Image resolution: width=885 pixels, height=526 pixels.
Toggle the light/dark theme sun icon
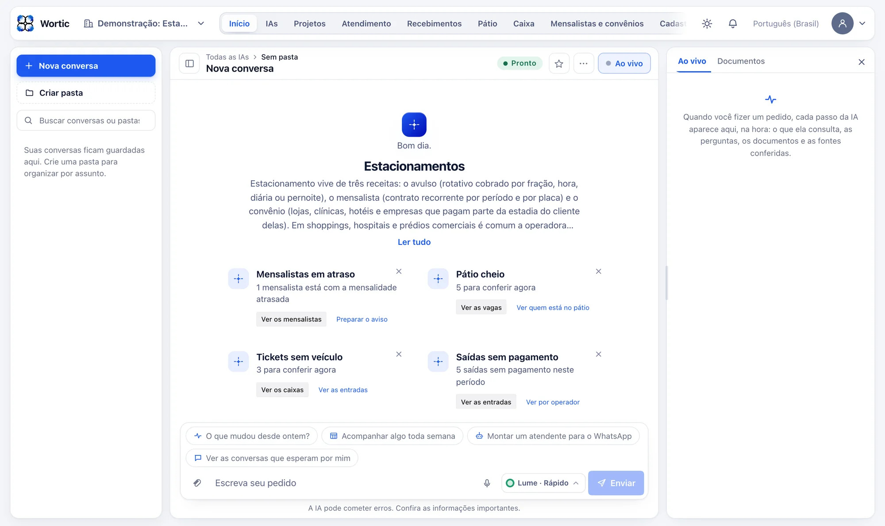pyautogui.click(x=707, y=23)
